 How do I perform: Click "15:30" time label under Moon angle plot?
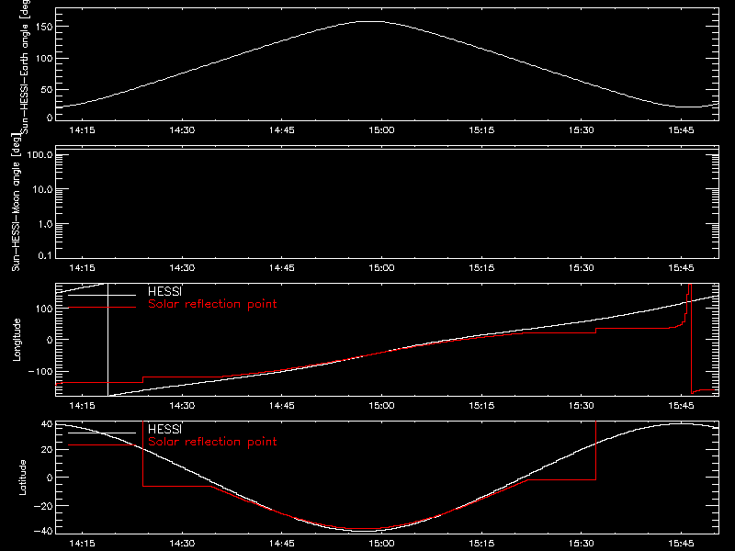tap(582, 267)
